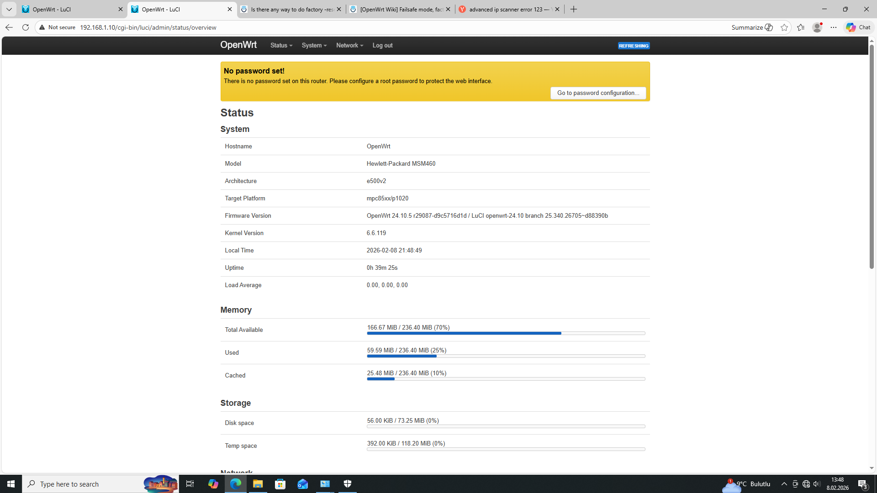Open Windows Security shield on the taskbar

point(348,484)
